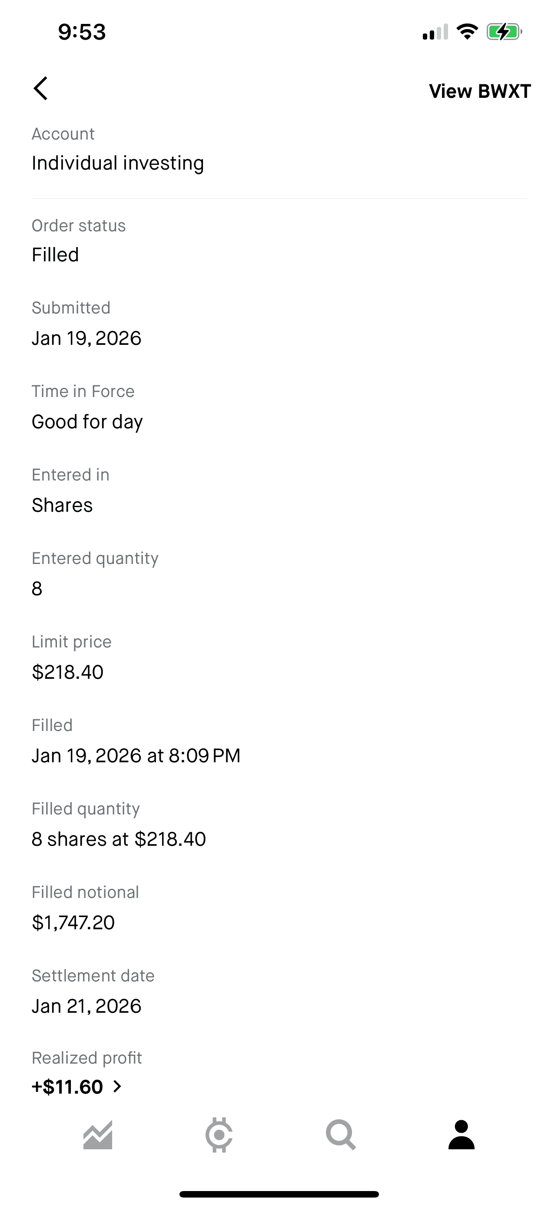The height and width of the screenshot is (1208, 558).
Task: Tap the battery charging indicator
Action: [x=504, y=32]
